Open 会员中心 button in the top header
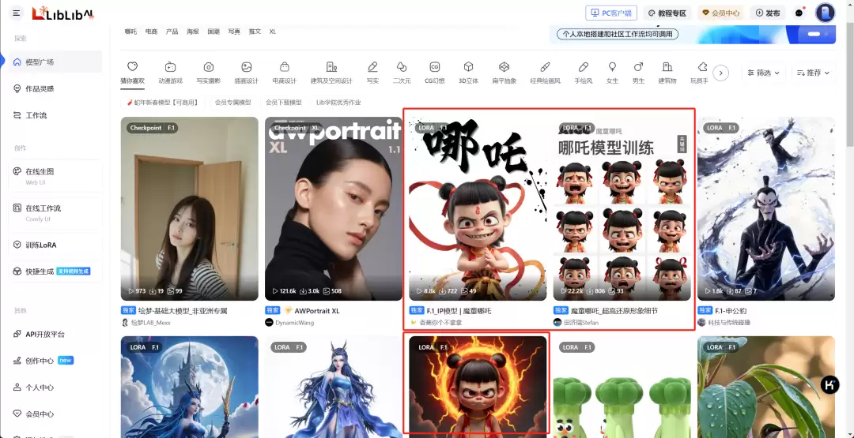The image size is (854, 438). [720, 13]
